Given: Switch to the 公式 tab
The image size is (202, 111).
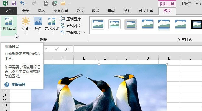Looking at the screenshot, I should tap(80, 11).
